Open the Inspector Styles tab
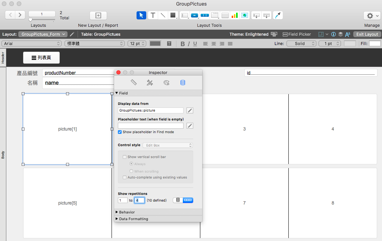Viewport: 382px width, 241px height. point(150,83)
